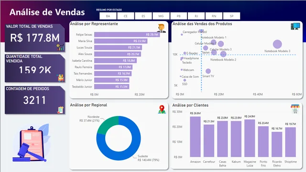Click the SSD scatter point
The width and height of the screenshot is (306, 172).
[185, 80]
